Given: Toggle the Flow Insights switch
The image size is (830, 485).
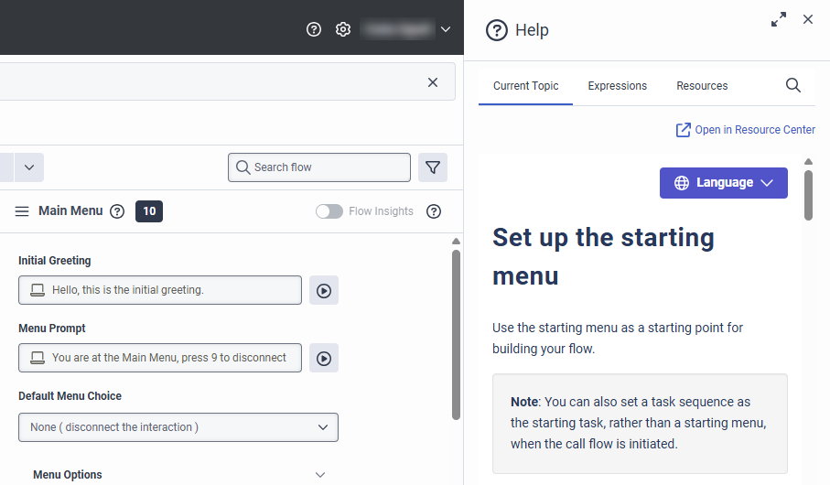Looking at the screenshot, I should point(329,211).
